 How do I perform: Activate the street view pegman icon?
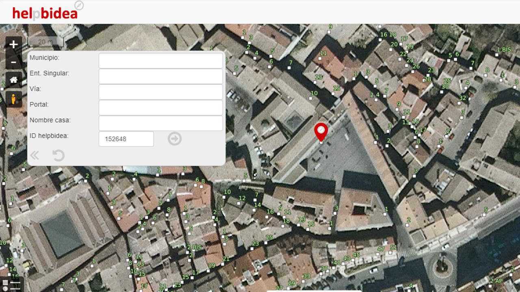point(13,99)
